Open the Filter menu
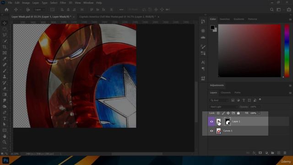 tap(63, 3)
